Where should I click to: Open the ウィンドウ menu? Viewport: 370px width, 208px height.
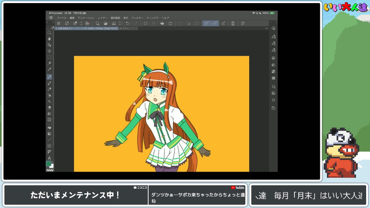point(153,18)
